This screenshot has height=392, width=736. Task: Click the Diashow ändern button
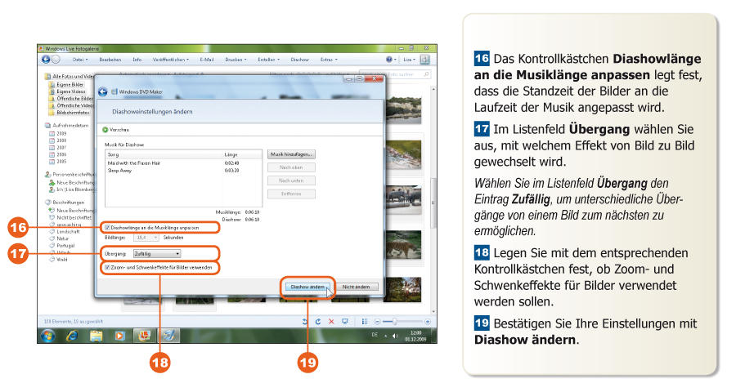pyautogui.click(x=307, y=287)
